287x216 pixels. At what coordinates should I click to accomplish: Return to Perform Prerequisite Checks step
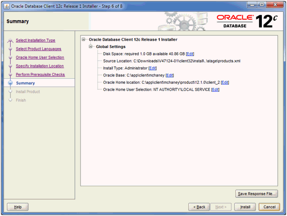pos(40,75)
